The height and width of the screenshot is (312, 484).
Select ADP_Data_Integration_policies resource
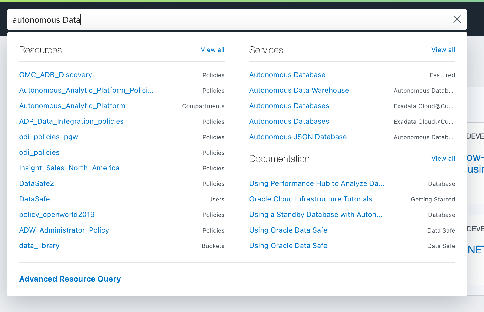(71, 121)
